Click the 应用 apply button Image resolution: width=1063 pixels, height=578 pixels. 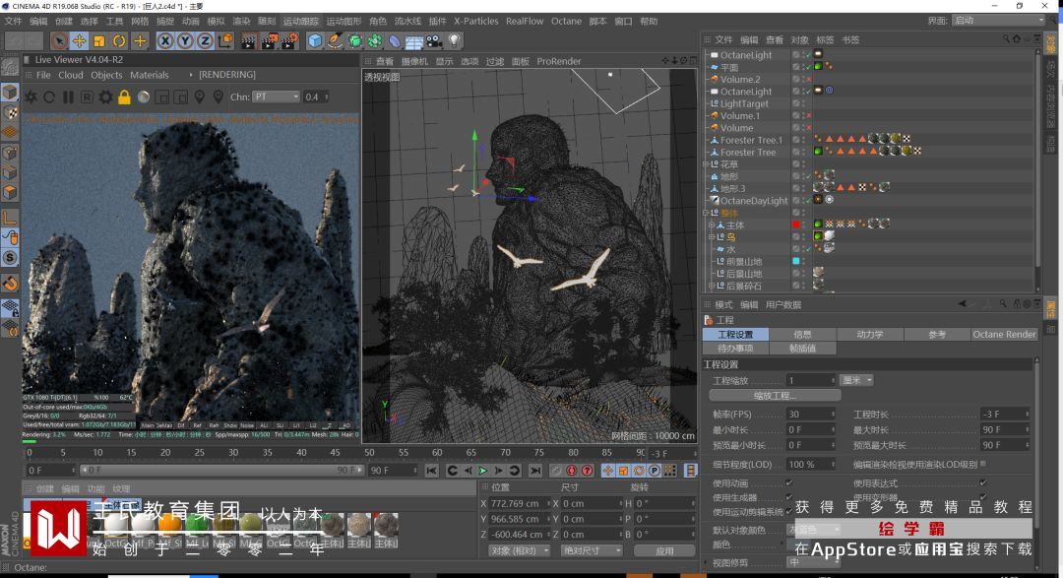(664, 550)
